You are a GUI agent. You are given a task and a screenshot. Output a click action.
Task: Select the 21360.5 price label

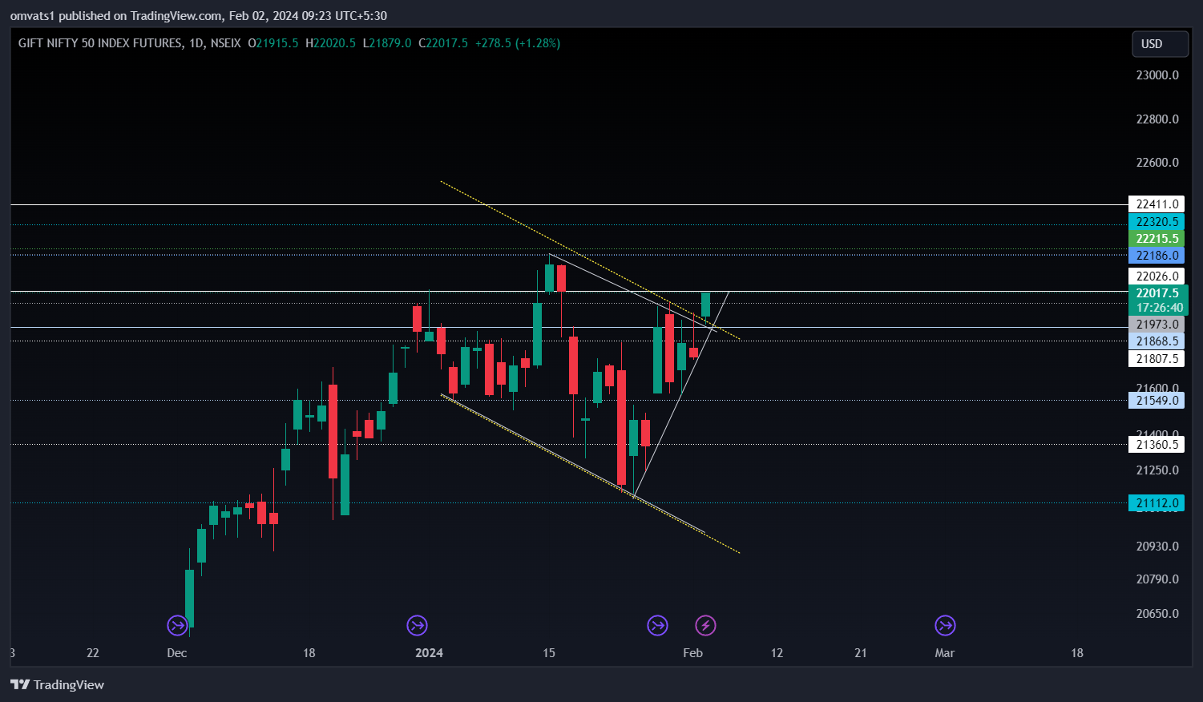pyautogui.click(x=1156, y=445)
